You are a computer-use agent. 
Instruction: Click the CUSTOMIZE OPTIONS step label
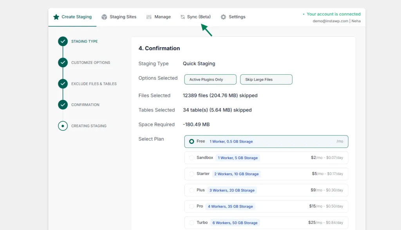click(91, 63)
